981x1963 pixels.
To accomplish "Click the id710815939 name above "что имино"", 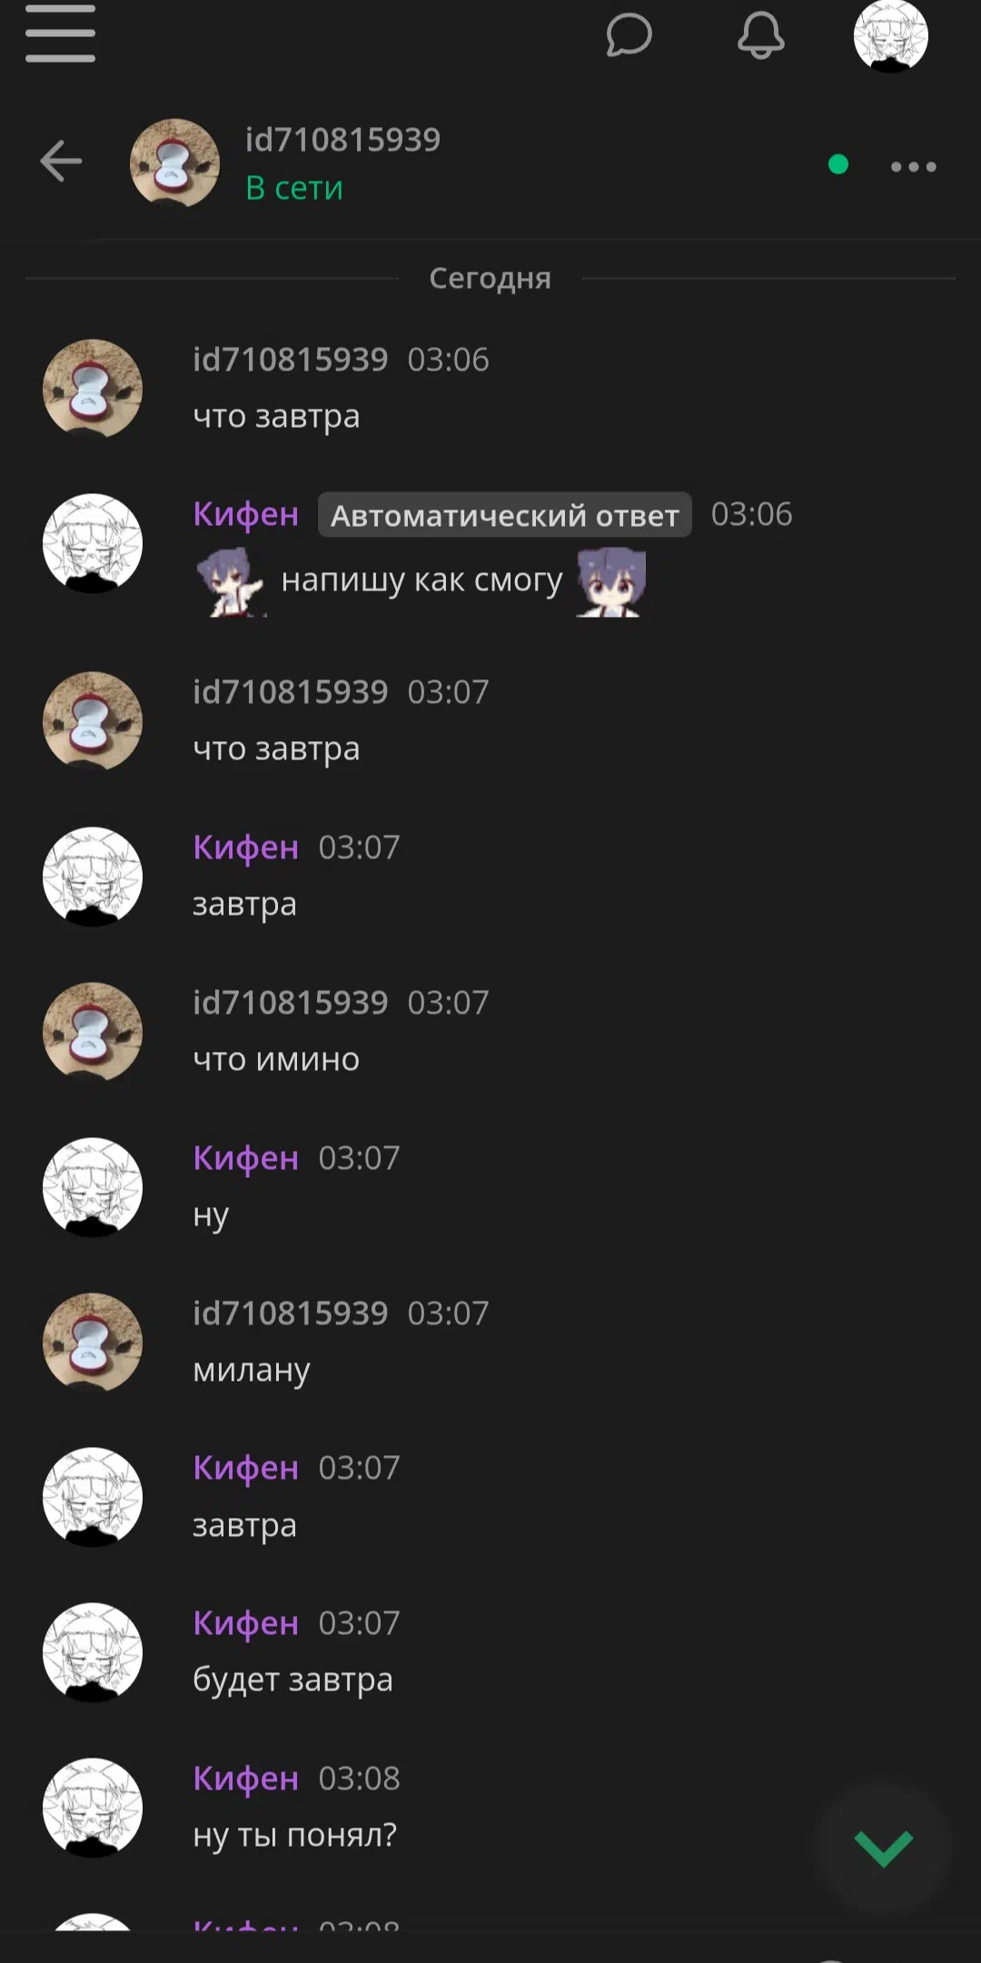I will click(290, 1003).
